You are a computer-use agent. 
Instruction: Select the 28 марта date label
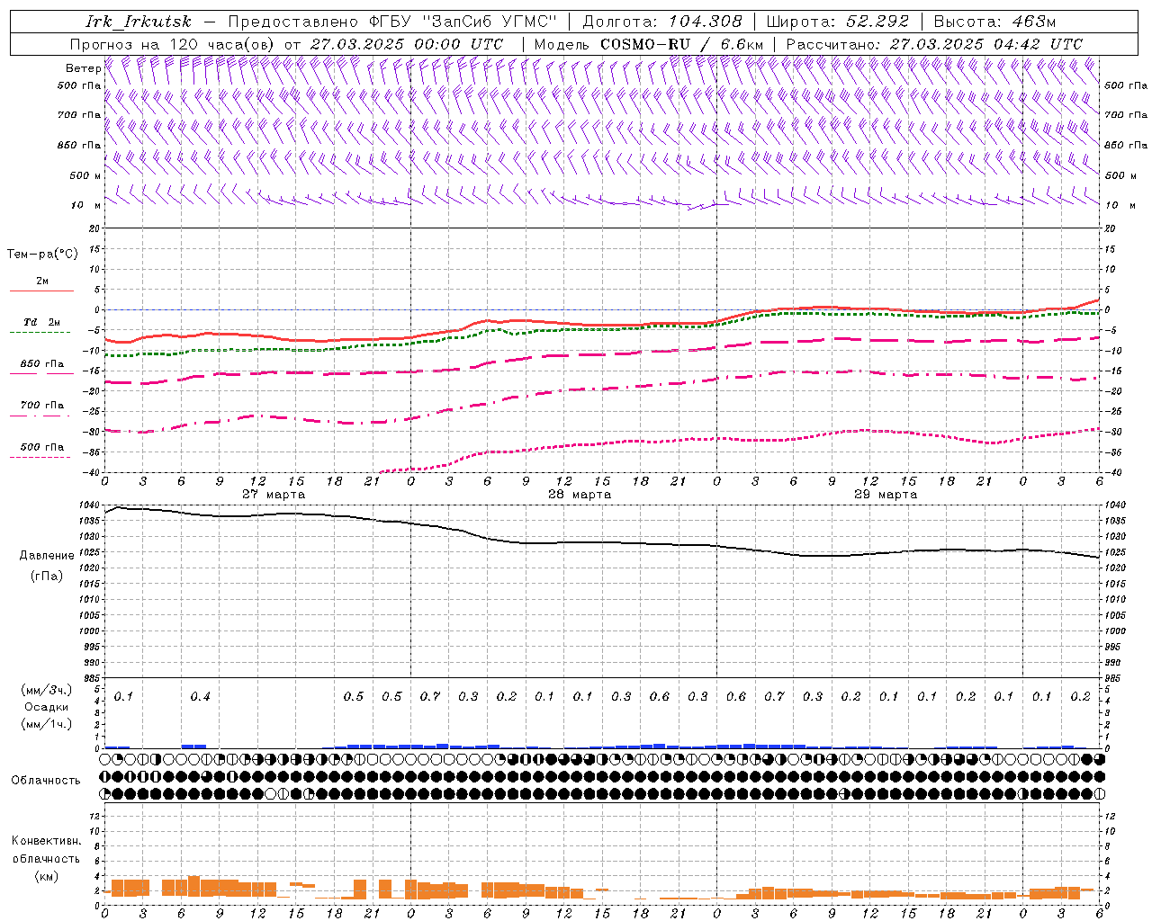580,495
